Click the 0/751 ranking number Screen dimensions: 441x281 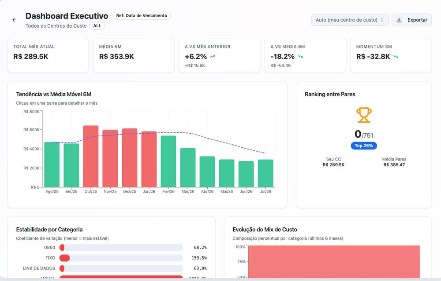tap(364, 134)
